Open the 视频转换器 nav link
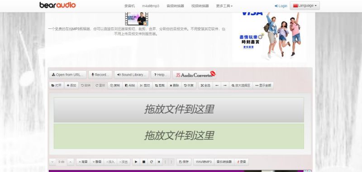The width and height of the screenshot is (362, 172). [x=200, y=6]
